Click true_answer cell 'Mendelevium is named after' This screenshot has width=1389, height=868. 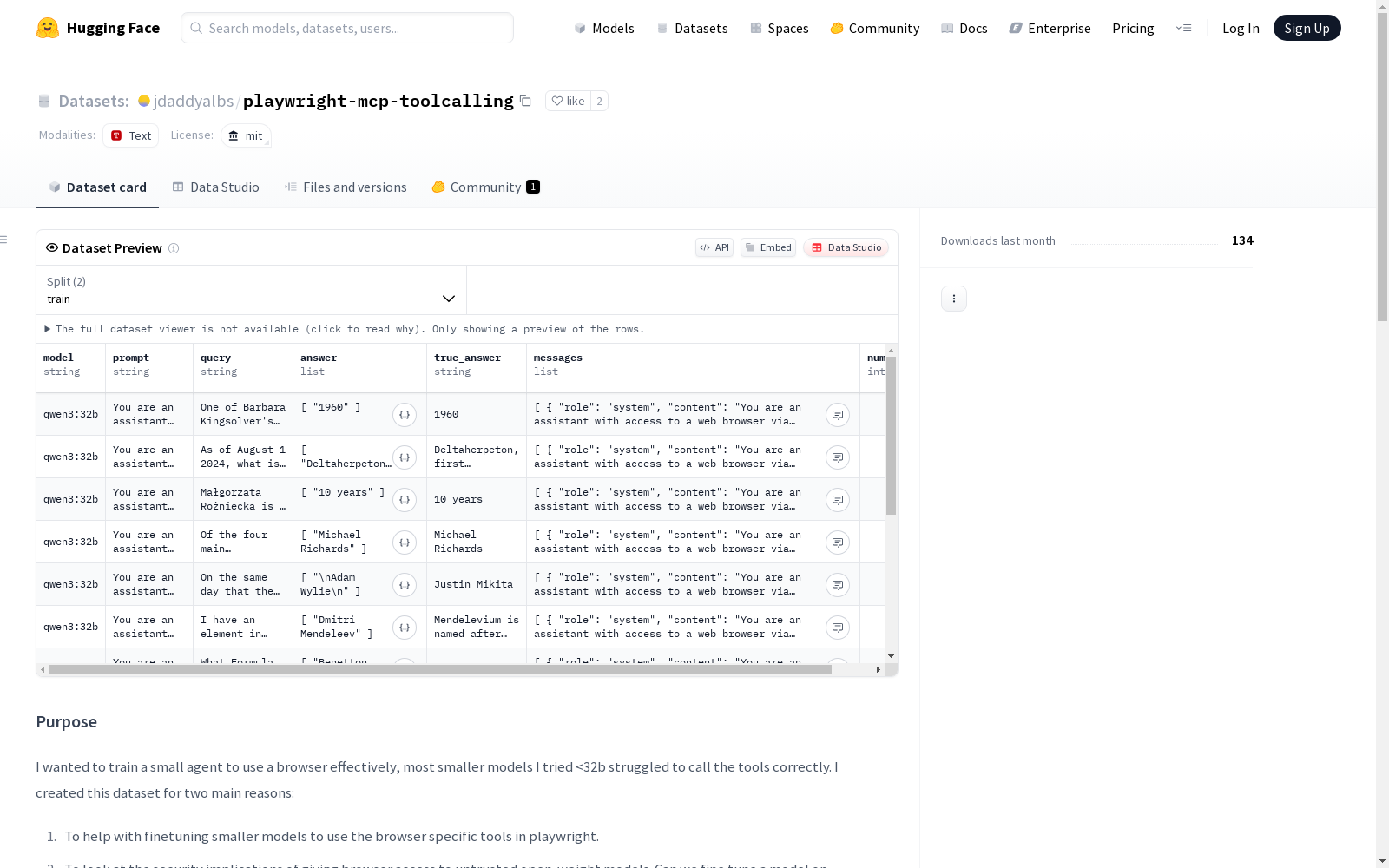(477, 627)
